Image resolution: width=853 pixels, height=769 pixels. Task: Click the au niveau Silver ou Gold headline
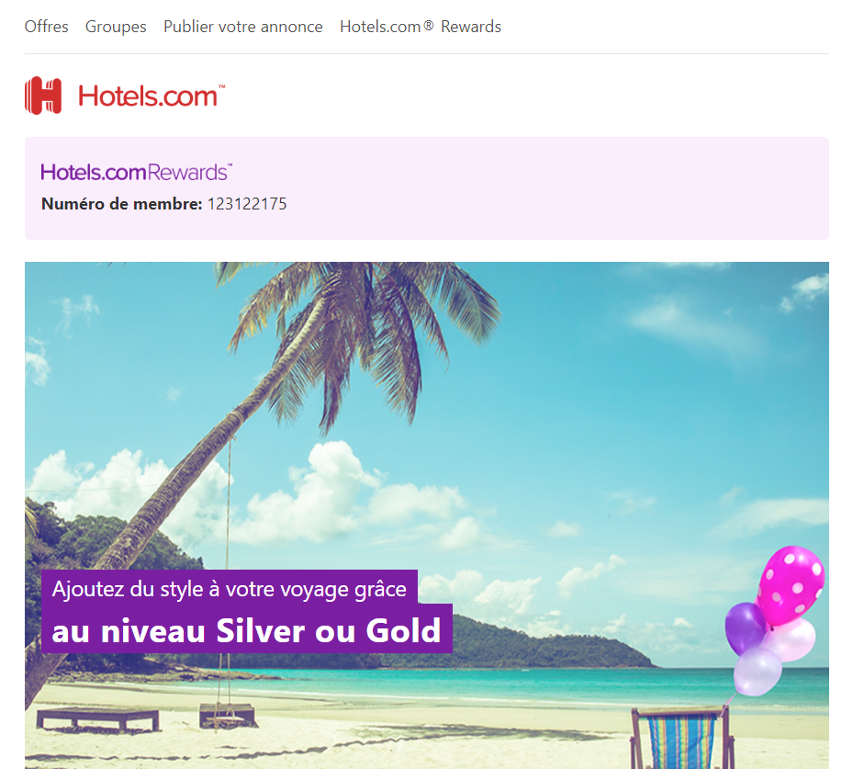(246, 630)
